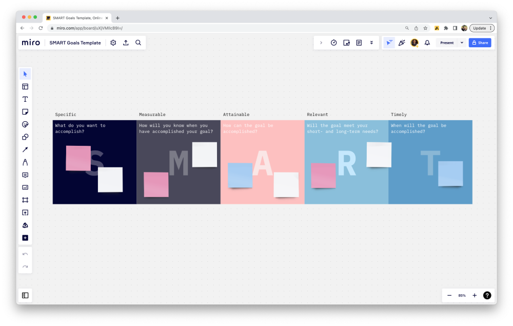
Task: Open the user avatar in Miro toolbar
Action: pyautogui.click(x=415, y=43)
